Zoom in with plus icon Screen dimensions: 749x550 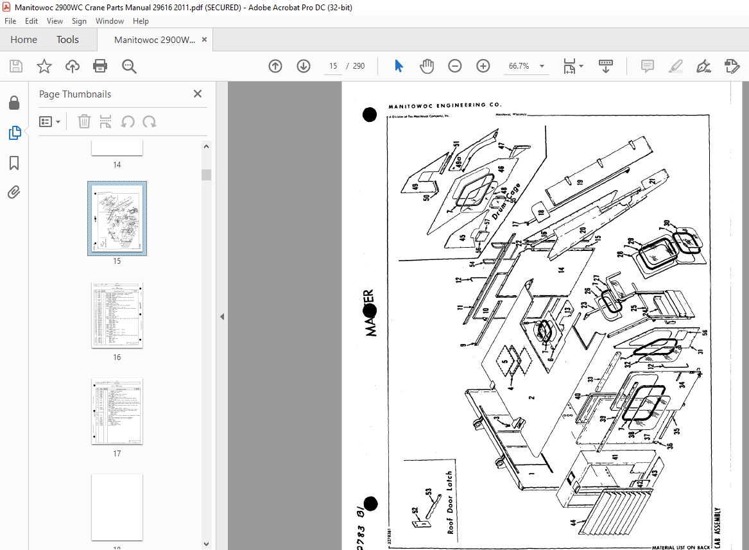click(x=483, y=66)
